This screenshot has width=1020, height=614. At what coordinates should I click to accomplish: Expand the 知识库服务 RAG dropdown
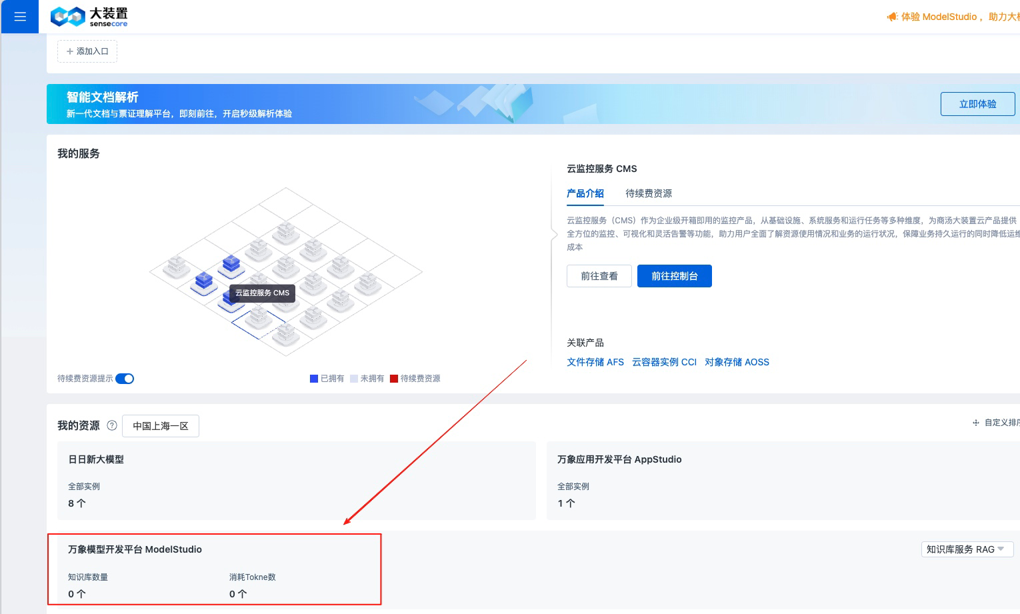(967, 549)
